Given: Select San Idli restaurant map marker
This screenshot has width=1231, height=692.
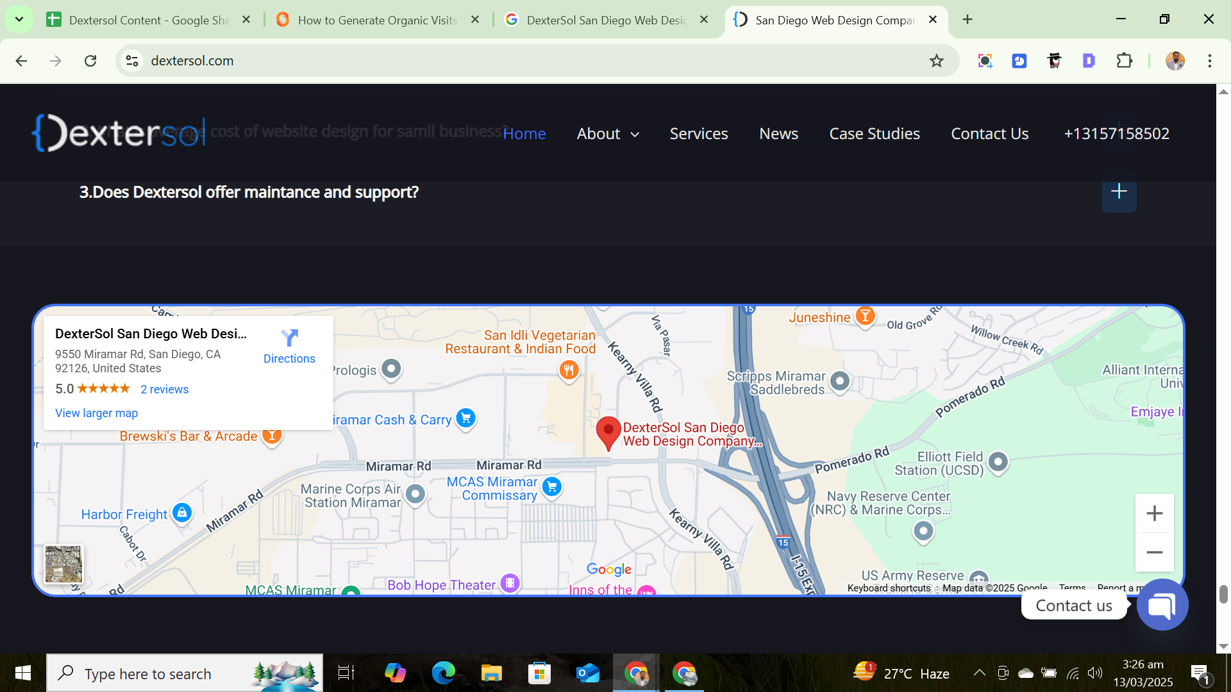Looking at the screenshot, I should 569,370.
